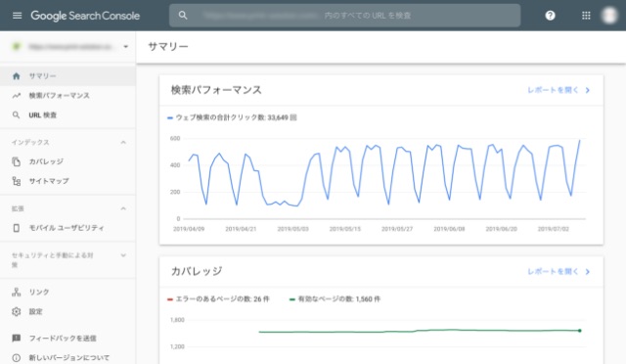Click the chevron arrow in カバレッジ card
The height and width of the screenshot is (364, 626).
tap(588, 272)
